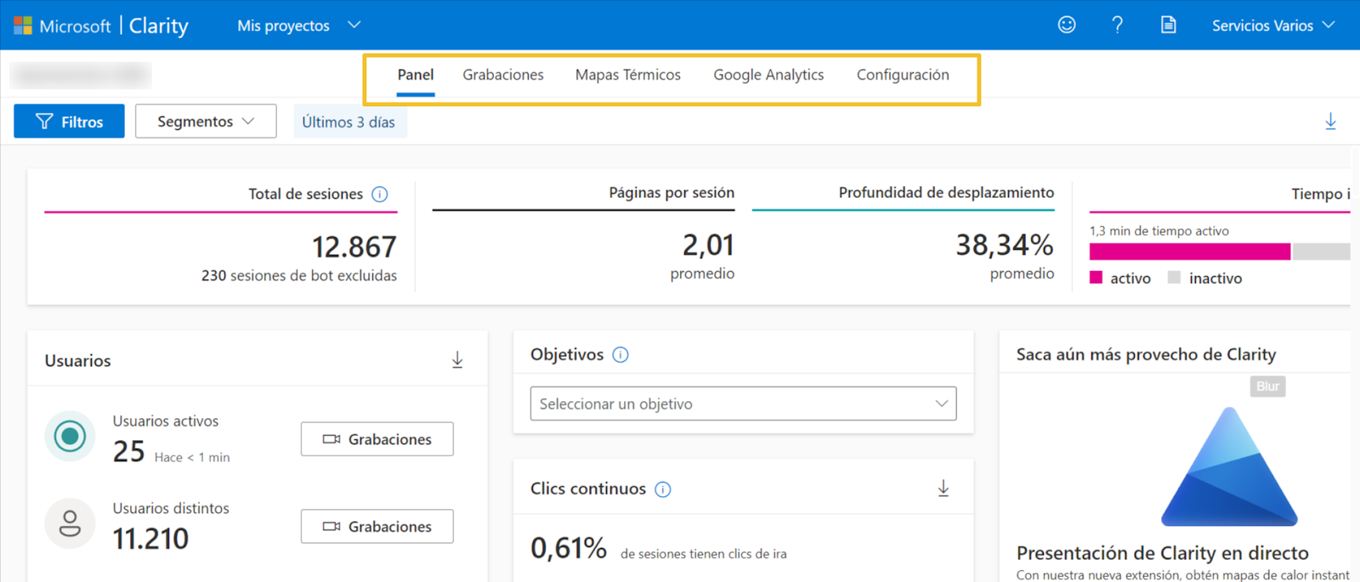Click the Usuarios activos live icon
Viewport: 1360px width, 582px height.
coord(70,437)
